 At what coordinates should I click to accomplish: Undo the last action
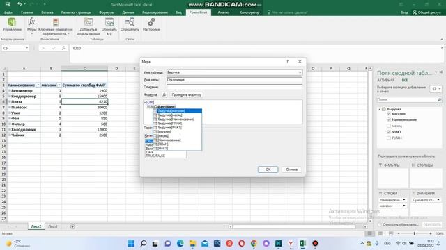pyautogui.click(x=19, y=4)
